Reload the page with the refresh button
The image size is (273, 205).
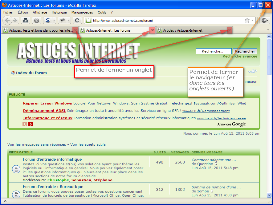[x=77, y=21]
